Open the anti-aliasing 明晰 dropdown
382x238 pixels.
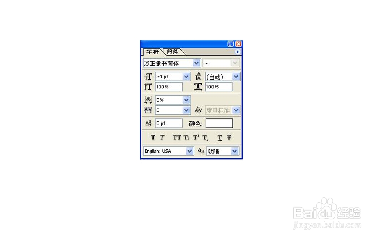(235, 151)
